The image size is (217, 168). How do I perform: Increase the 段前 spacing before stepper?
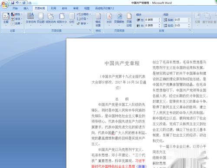pos(189,19)
